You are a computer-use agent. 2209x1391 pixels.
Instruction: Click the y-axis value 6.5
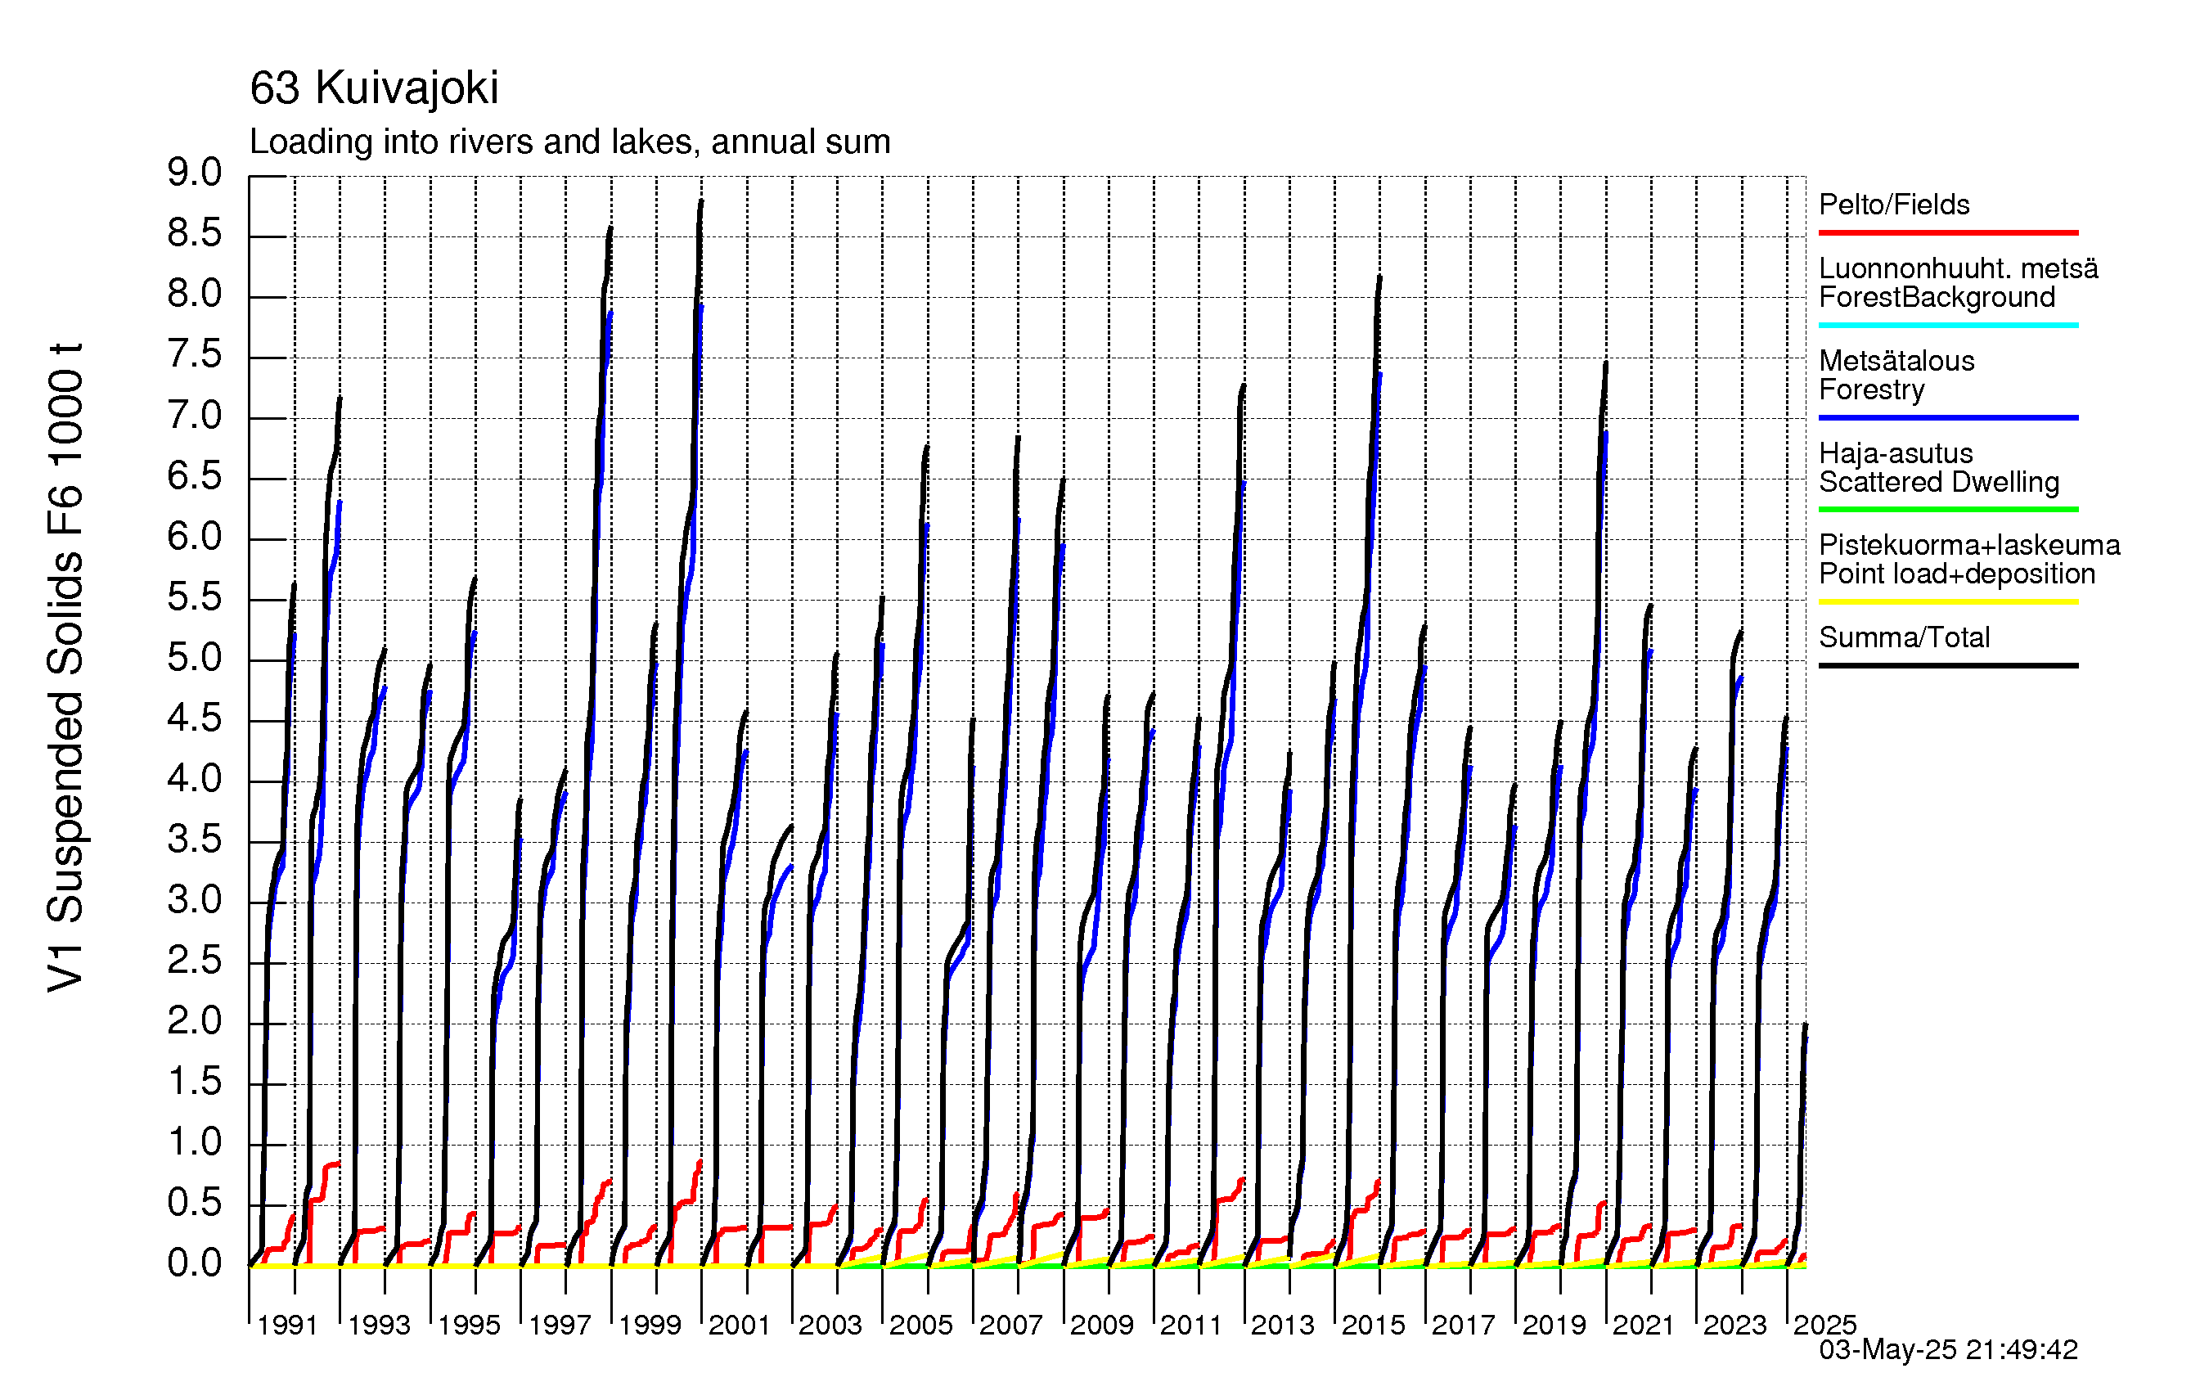(x=195, y=475)
